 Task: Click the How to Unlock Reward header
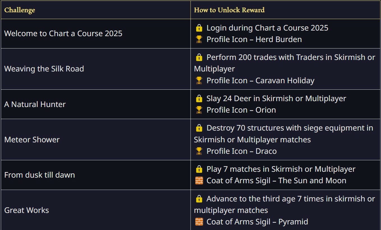pos(229,10)
